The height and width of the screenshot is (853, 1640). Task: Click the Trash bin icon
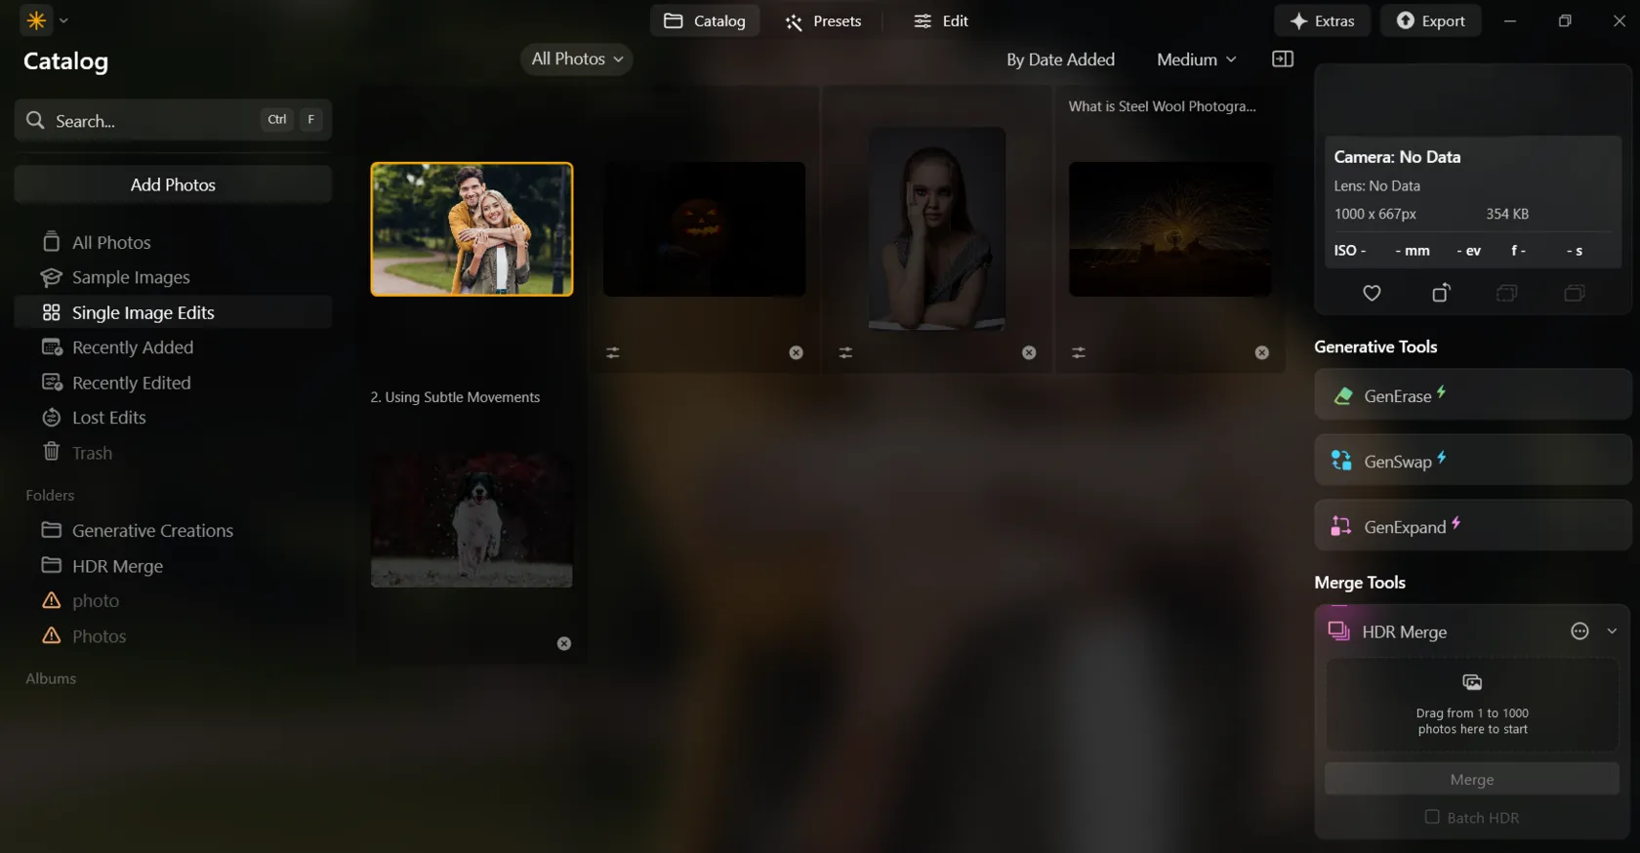coord(52,452)
